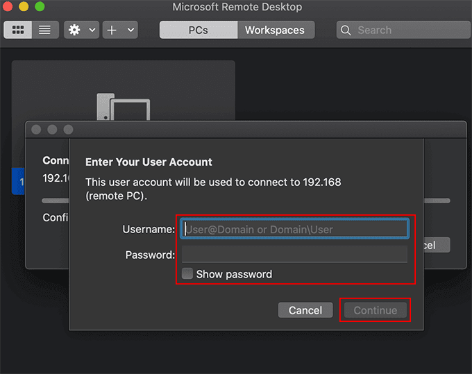Open the settings gear menu

74,30
